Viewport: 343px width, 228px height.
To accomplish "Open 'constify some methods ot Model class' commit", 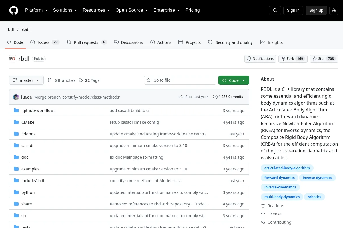I will pos(145,181).
